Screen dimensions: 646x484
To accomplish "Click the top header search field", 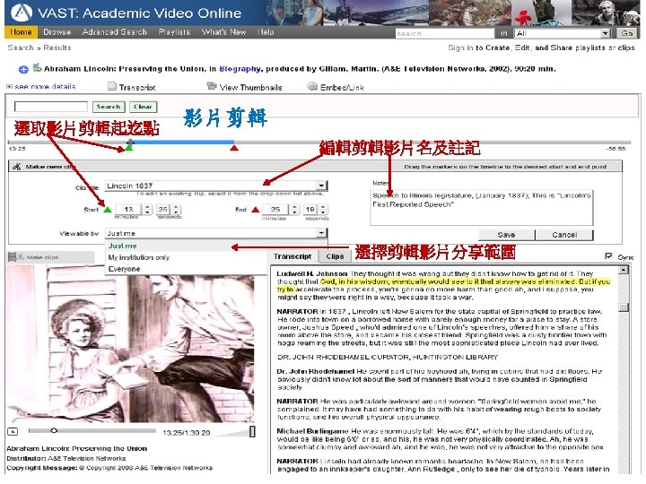I will pyautogui.click(x=444, y=33).
